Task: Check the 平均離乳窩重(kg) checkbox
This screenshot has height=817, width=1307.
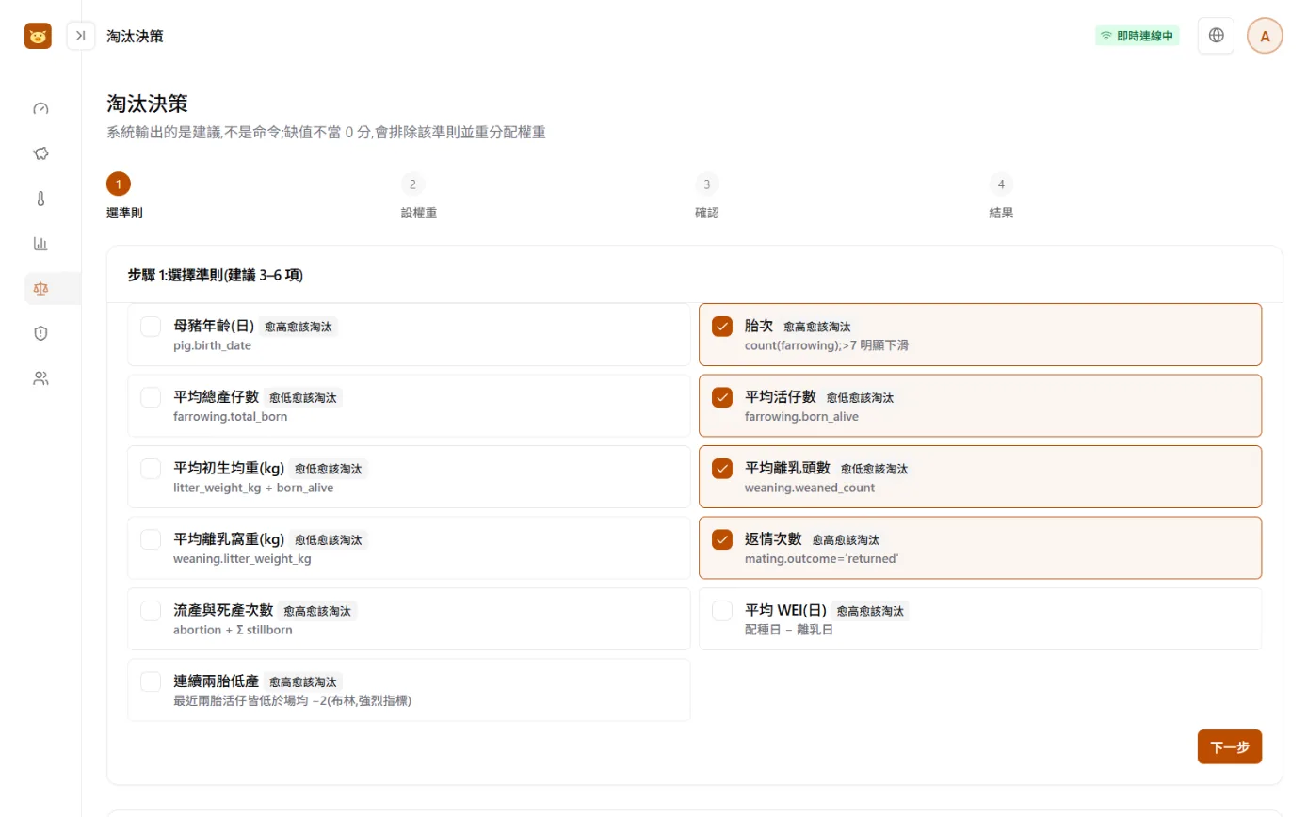Action: (151, 539)
